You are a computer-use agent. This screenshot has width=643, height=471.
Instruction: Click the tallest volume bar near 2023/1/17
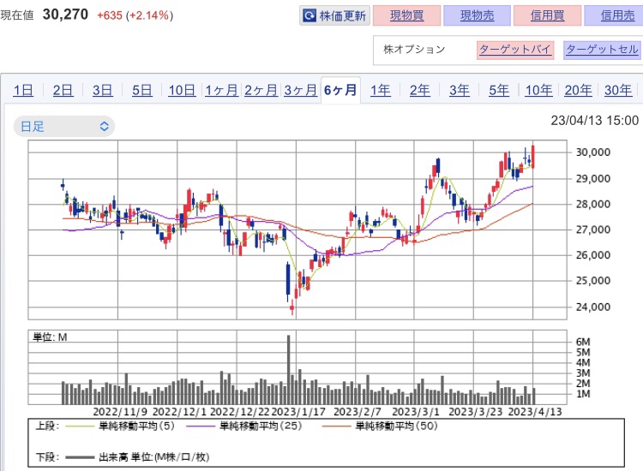[288, 369]
